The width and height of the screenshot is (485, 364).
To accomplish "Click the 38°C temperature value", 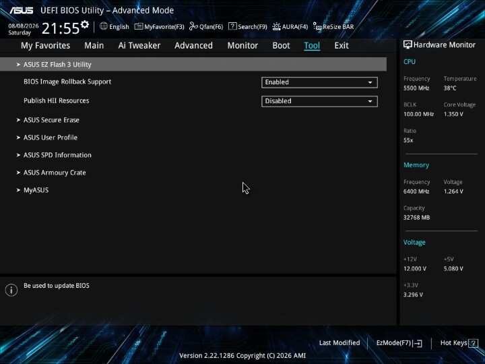I will click(450, 88).
